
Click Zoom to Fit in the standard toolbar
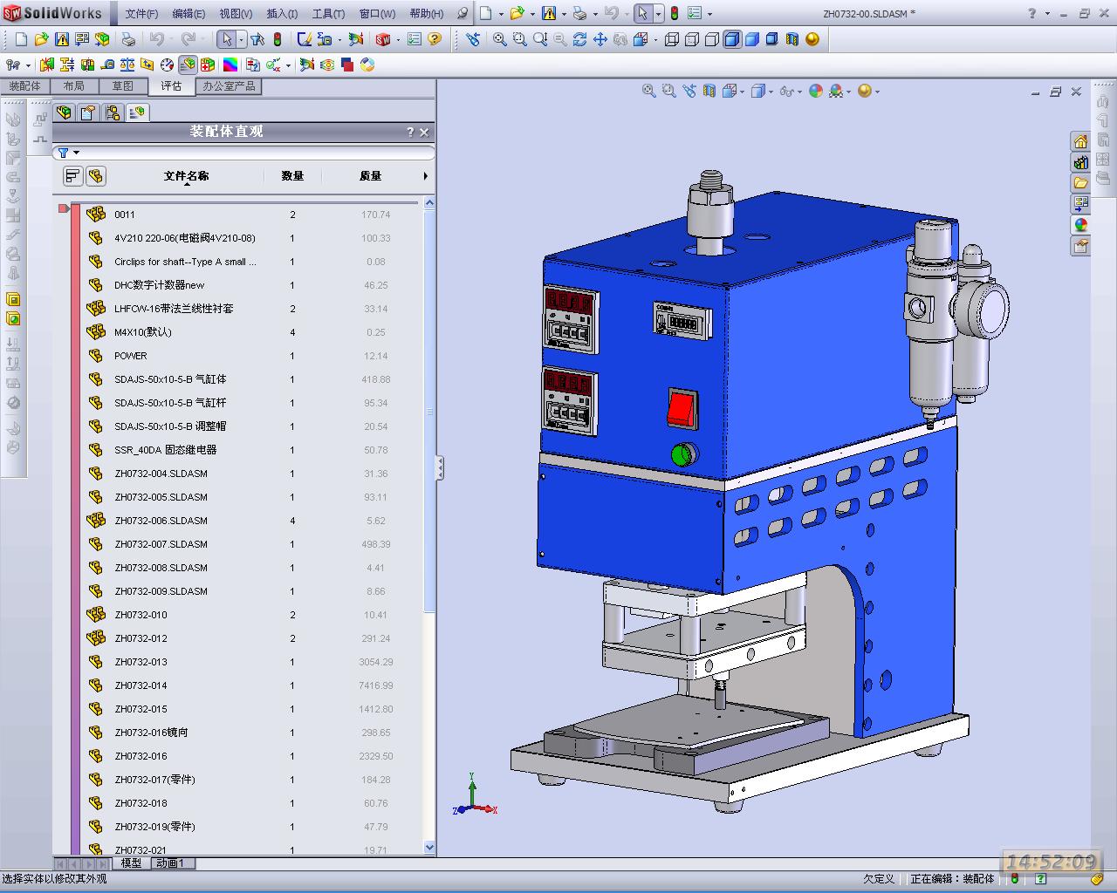pyautogui.click(x=500, y=39)
